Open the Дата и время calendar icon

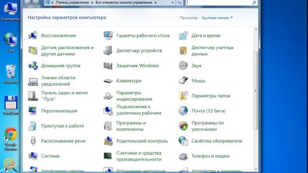click(183, 36)
